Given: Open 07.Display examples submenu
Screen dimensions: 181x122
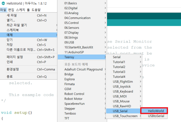Looking at the screenshot, I should (82, 33).
